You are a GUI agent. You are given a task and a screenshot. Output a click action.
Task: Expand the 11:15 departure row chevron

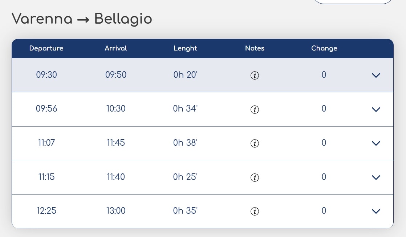376,177
